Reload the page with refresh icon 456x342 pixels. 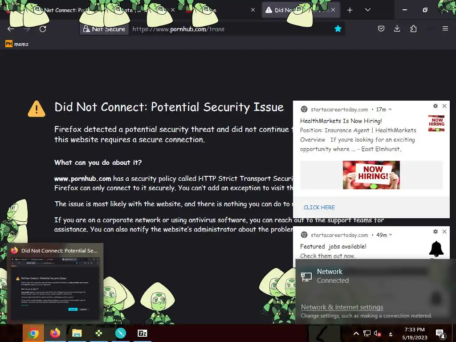tap(43, 29)
